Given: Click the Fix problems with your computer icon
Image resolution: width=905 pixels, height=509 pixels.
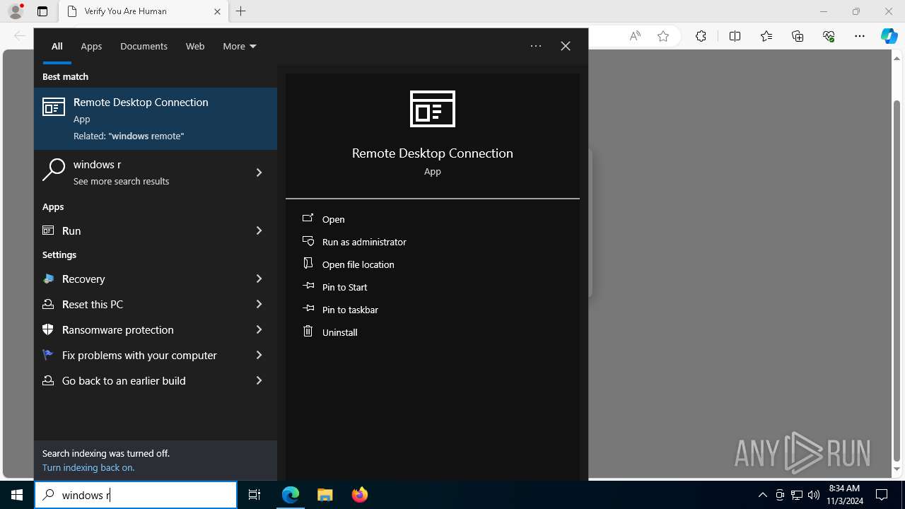Looking at the screenshot, I should click(x=48, y=355).
